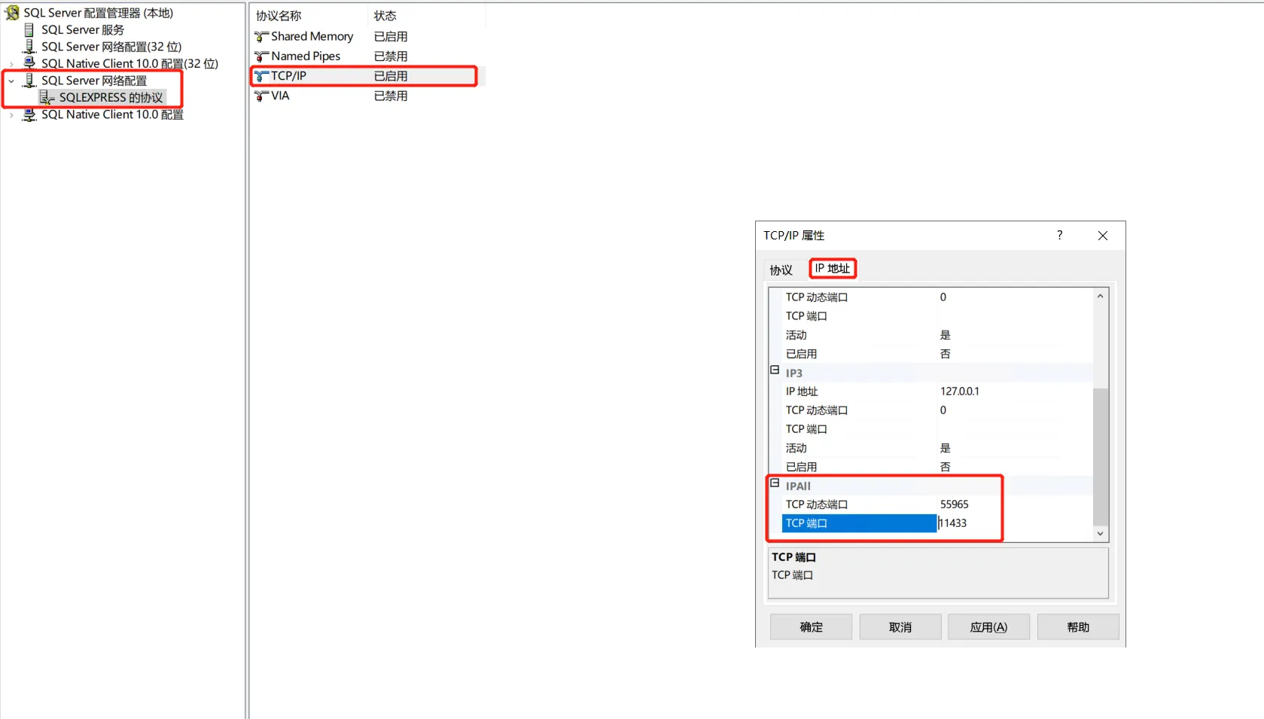Expand the SQL Native Client 10.0 配置 node
1264x719 pixels.
pyautogui.click(x=11, y=115)
